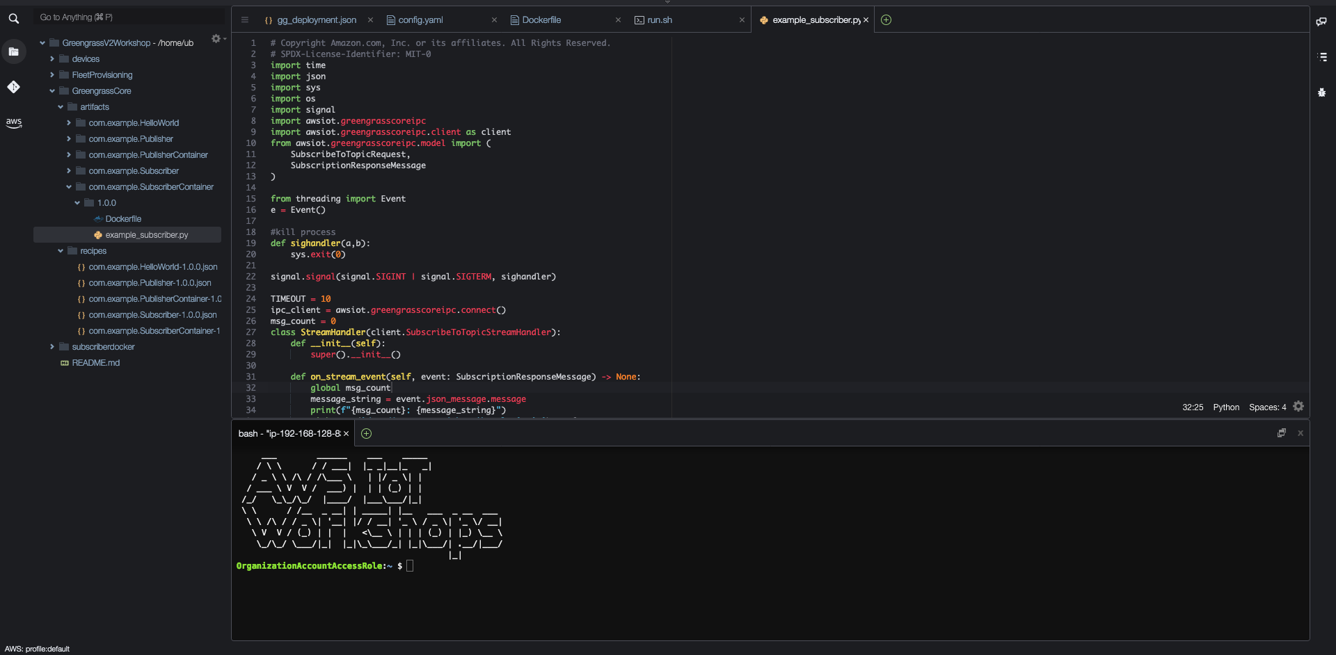Image resolution: width=1336 pixels, height=655 pixels.
Task: Open the Source Control git icon
Action: pyautogui.click(x=13, y=87)
